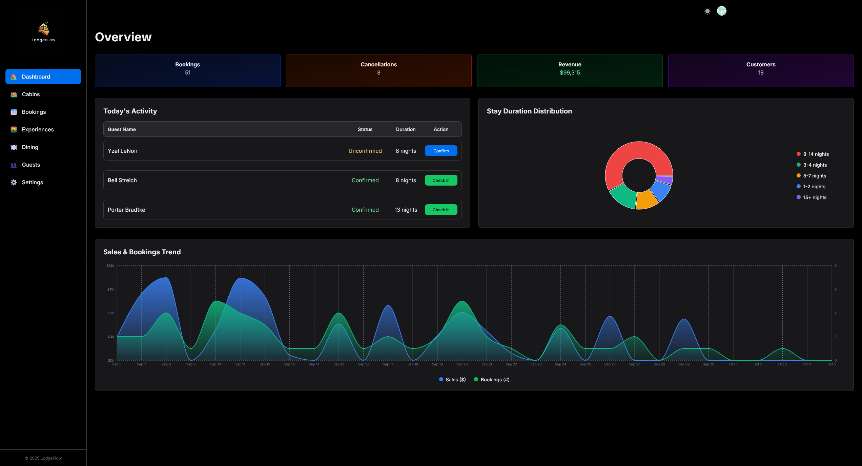Screen dimensions: 862x466
Task: Toggle 5-7 nights legend swatch
Action: (x=799, y=175)
